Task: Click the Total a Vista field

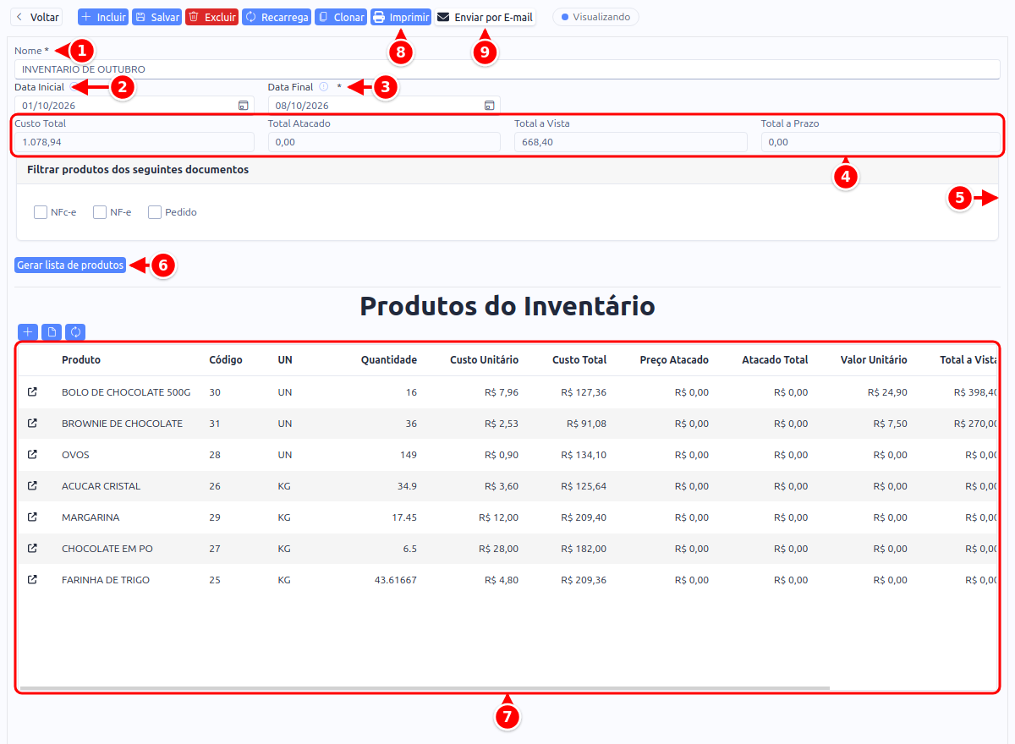Action: tap(631, 142)
